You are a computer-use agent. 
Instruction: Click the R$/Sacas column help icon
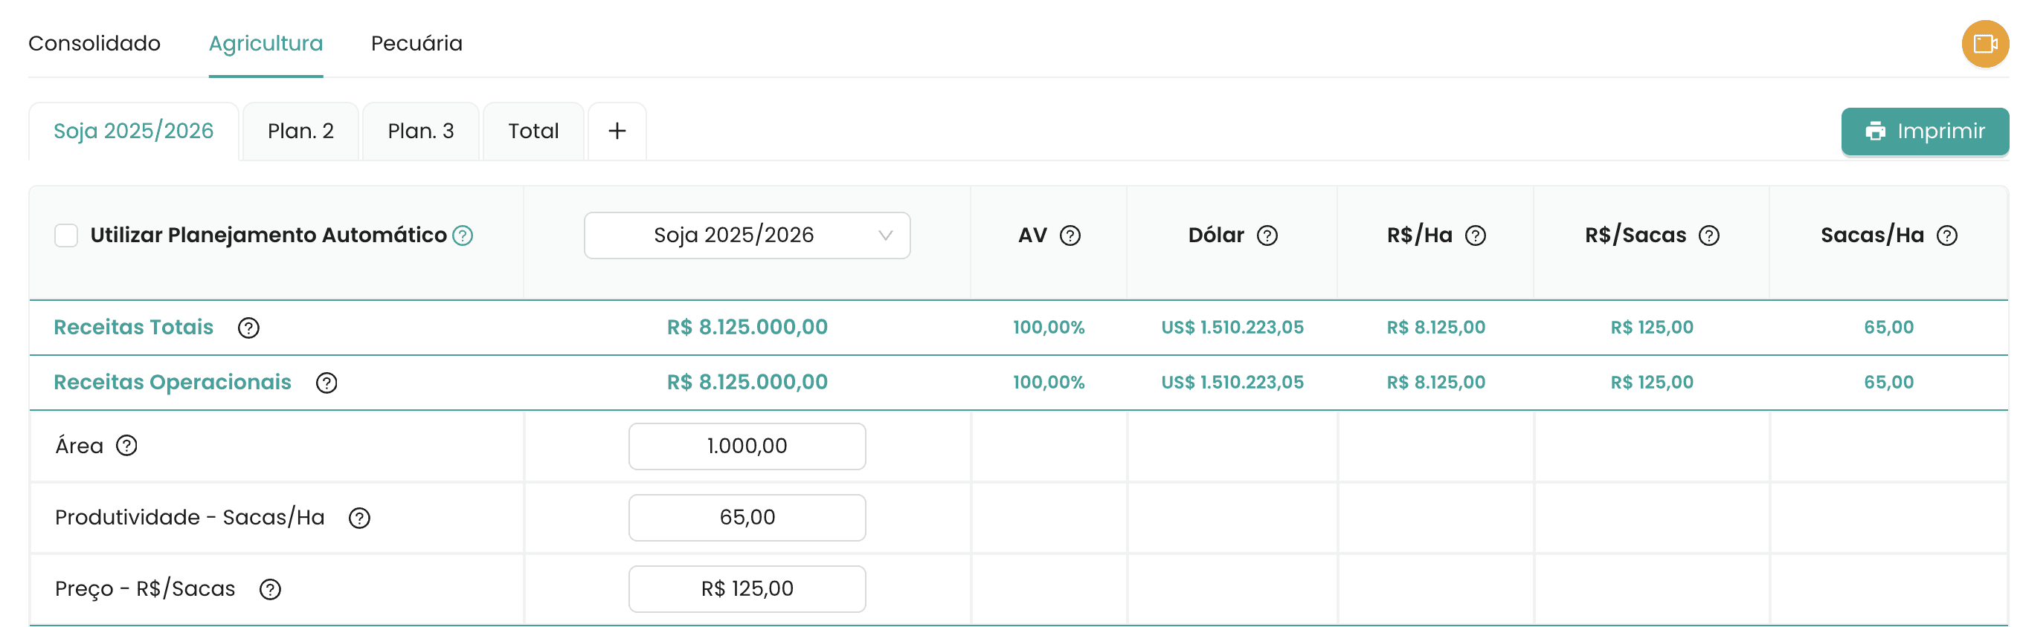point(1708,235)
